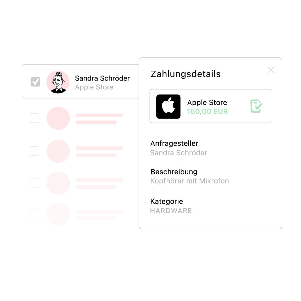Click the second row's pink placeholder avatar

coord(58,118)
